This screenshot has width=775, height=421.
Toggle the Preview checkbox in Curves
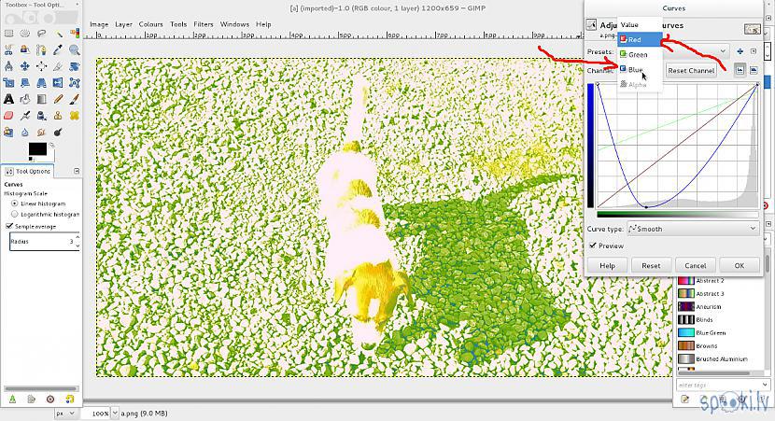(x=592, y=246)
